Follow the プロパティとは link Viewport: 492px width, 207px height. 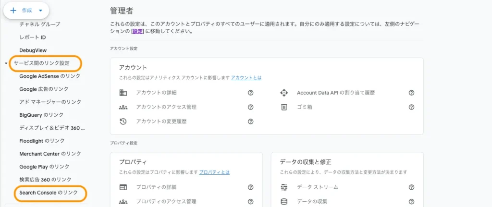point(214,172)
